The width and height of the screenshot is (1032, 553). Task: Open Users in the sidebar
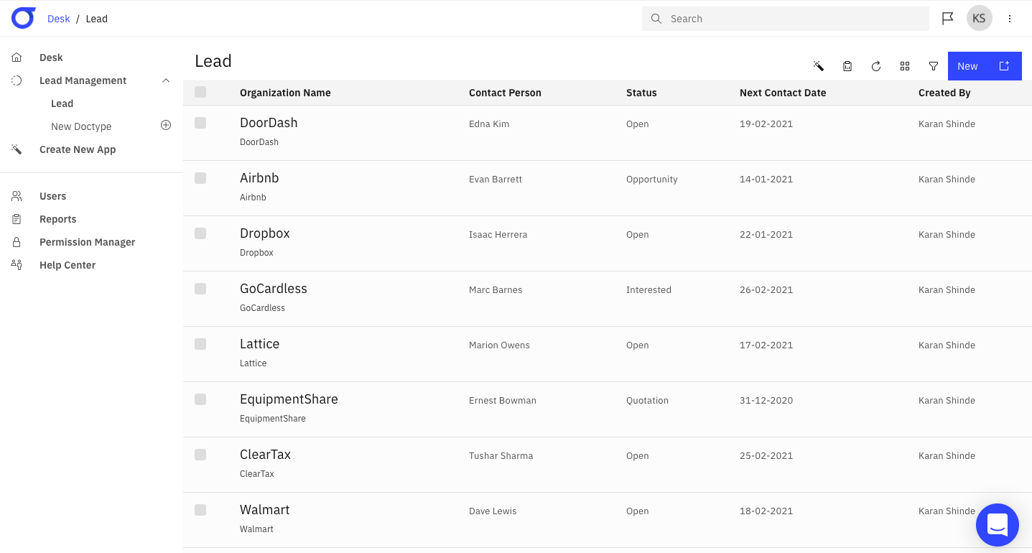point(52,196)
